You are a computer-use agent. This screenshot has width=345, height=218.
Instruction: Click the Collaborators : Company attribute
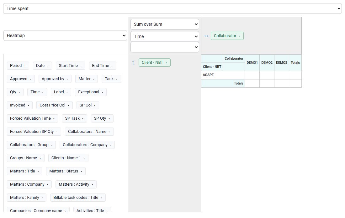(x=87, y=144)
